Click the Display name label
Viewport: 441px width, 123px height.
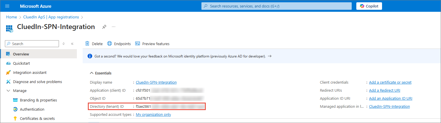click(x=101, y=82)
